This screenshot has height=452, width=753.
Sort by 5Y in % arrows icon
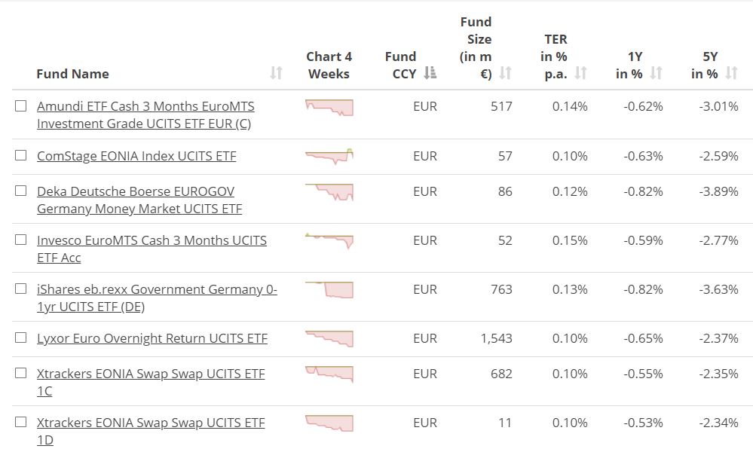731,73
